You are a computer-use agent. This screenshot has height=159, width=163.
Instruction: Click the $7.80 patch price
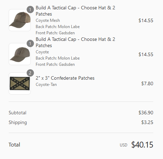[x=147, y=83]
